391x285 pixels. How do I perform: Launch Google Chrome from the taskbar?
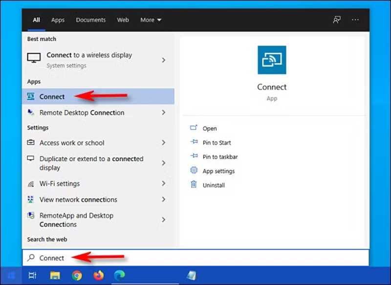click(x=77, y=276)
